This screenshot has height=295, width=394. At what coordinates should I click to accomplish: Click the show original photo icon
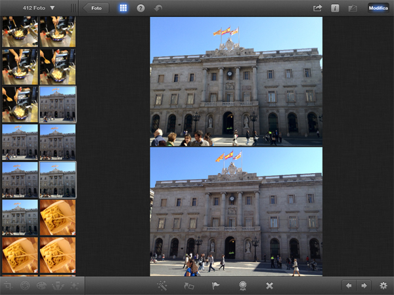click(353, 9)
